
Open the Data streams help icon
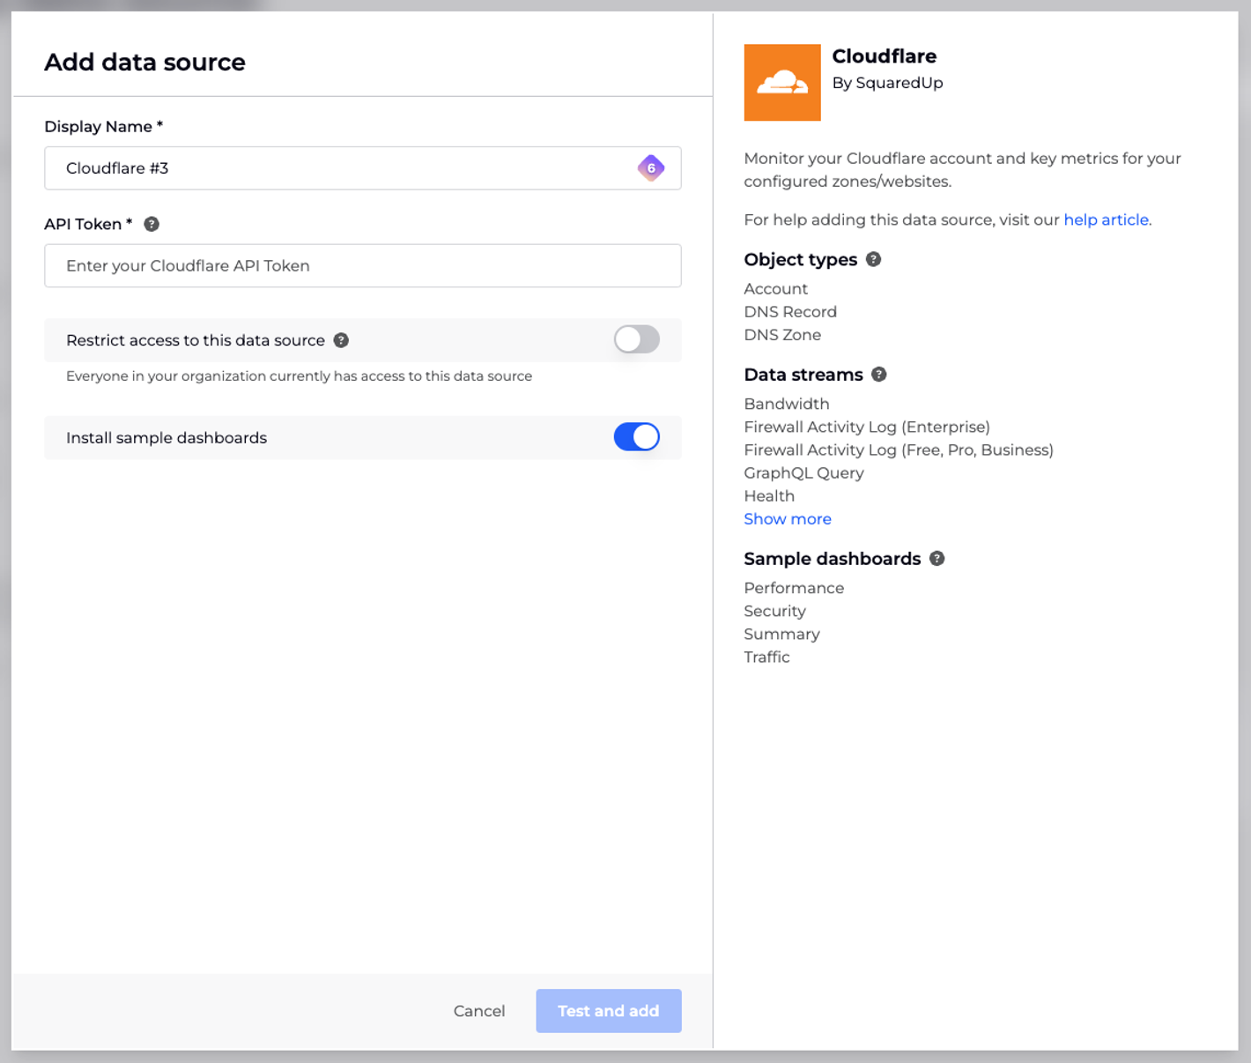[878, 375]
